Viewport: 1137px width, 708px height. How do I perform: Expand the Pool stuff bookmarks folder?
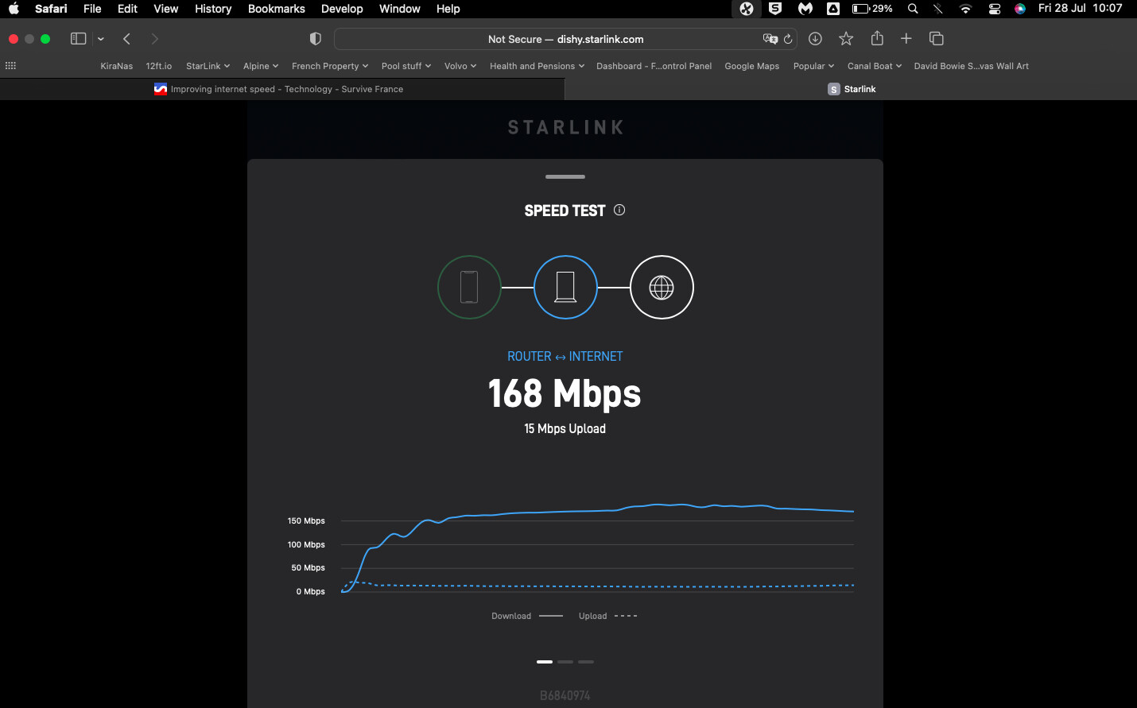coord(406,66)
